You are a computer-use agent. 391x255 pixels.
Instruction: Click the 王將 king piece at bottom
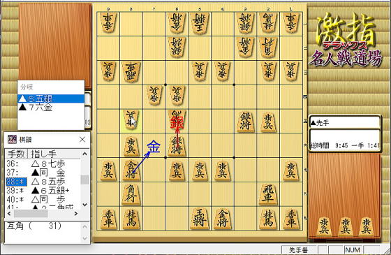(x=200, y=219)
